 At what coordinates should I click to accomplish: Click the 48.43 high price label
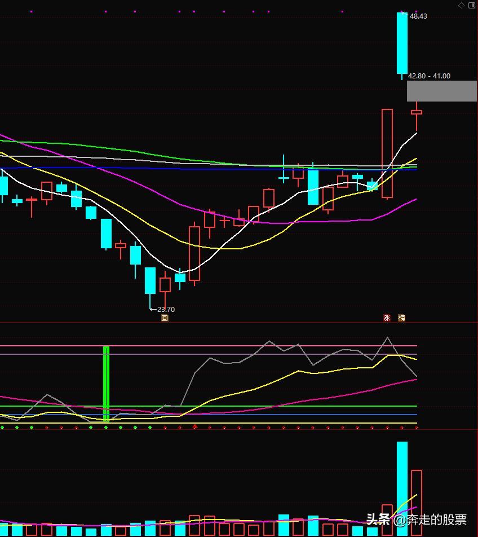click(418, 16)
